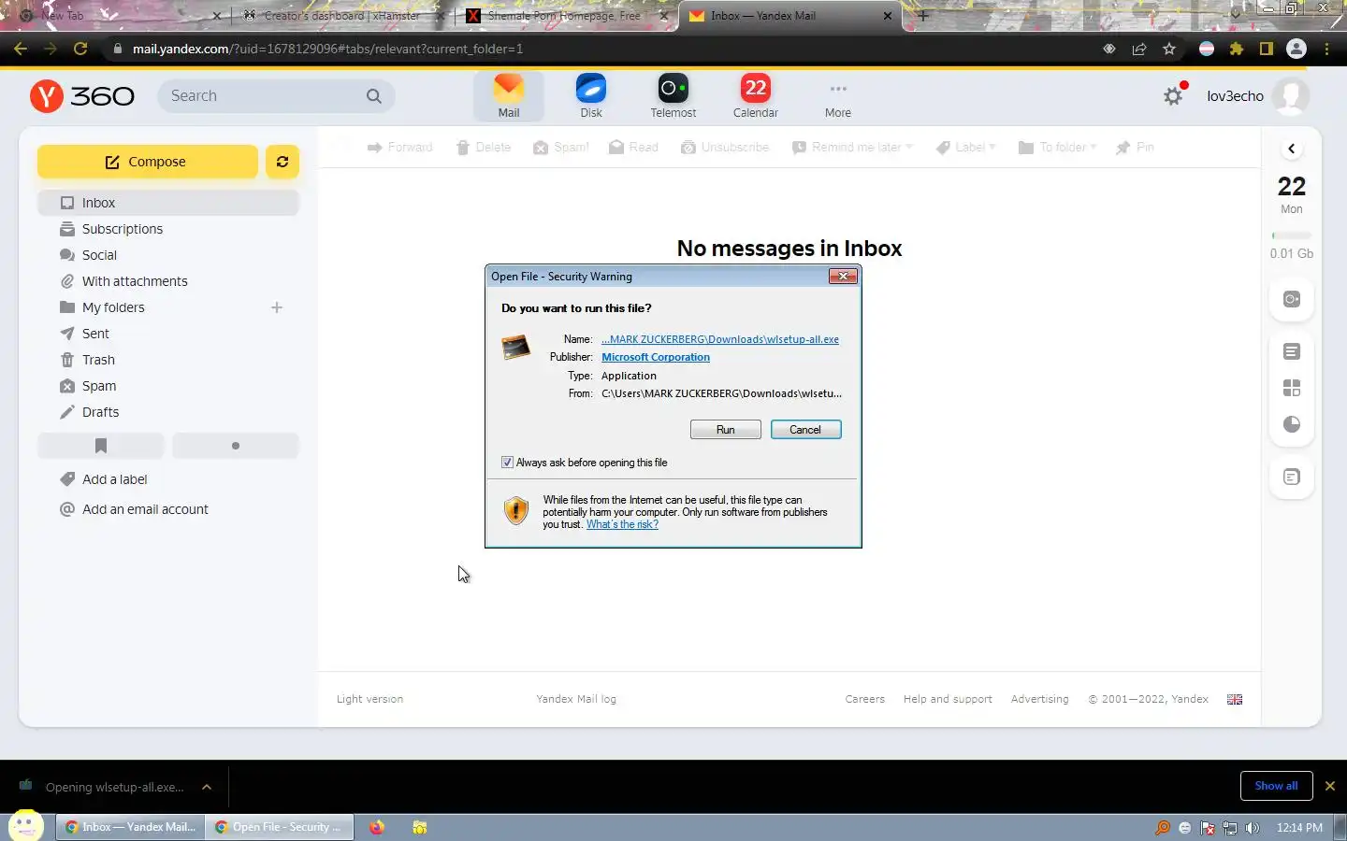Image resolution: width=1347 pixels, height=841 pixels.
Task: Click the What's the risk? link
Action: 622,524
